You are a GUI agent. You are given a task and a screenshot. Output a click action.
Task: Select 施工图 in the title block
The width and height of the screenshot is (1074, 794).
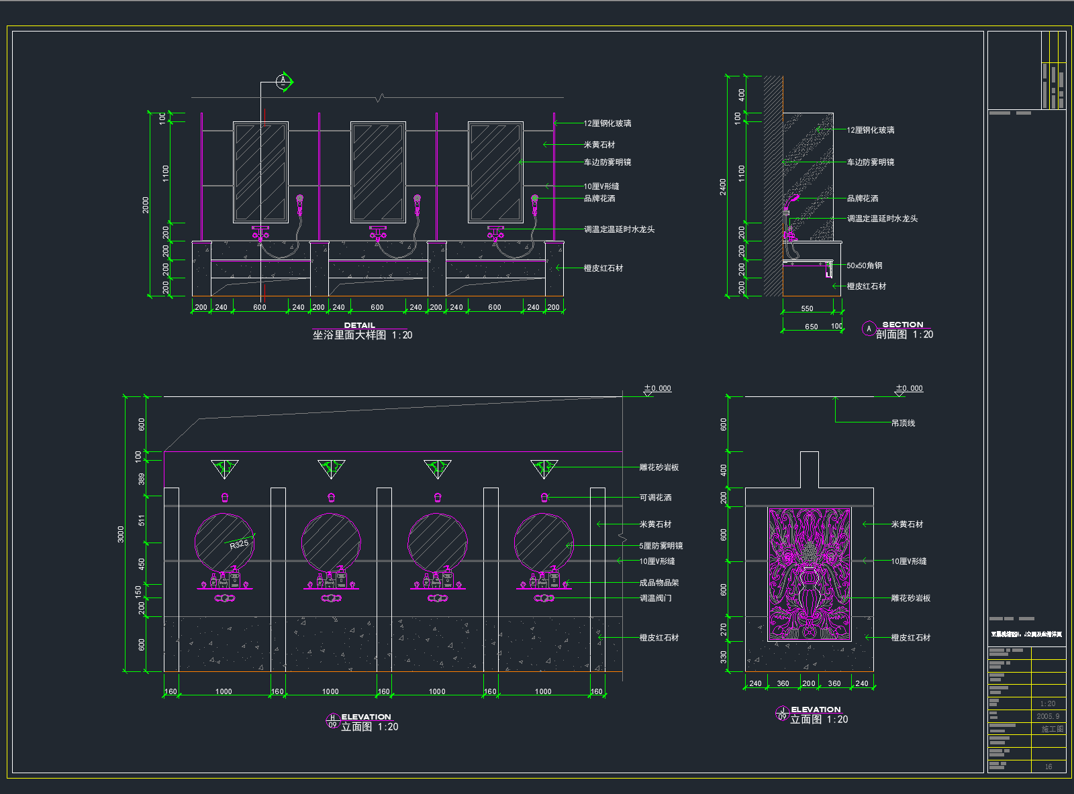point(1052,729)
